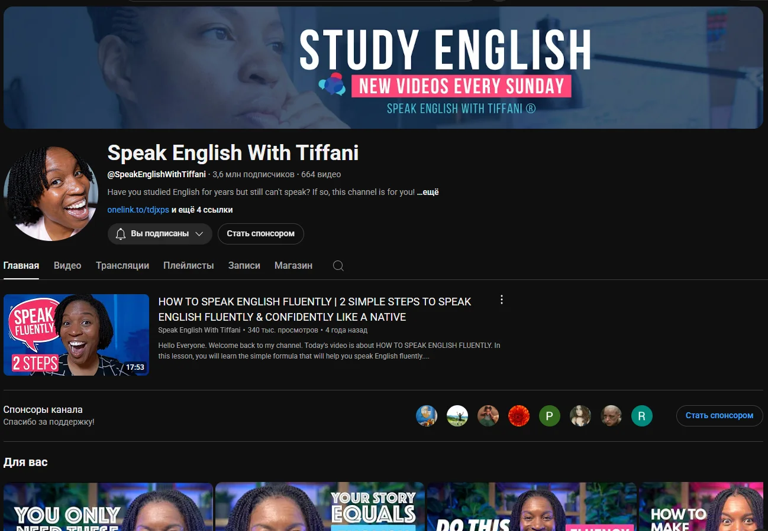Image resolution: width=768 pixels, height=531 pixels.
Task: Open the 'HOW TO SPEAK ENGLISH FLUENTLY' video title
Action: [315, 310]
